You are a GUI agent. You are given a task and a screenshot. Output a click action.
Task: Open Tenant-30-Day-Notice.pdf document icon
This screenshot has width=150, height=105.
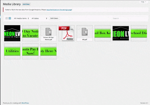48,33
